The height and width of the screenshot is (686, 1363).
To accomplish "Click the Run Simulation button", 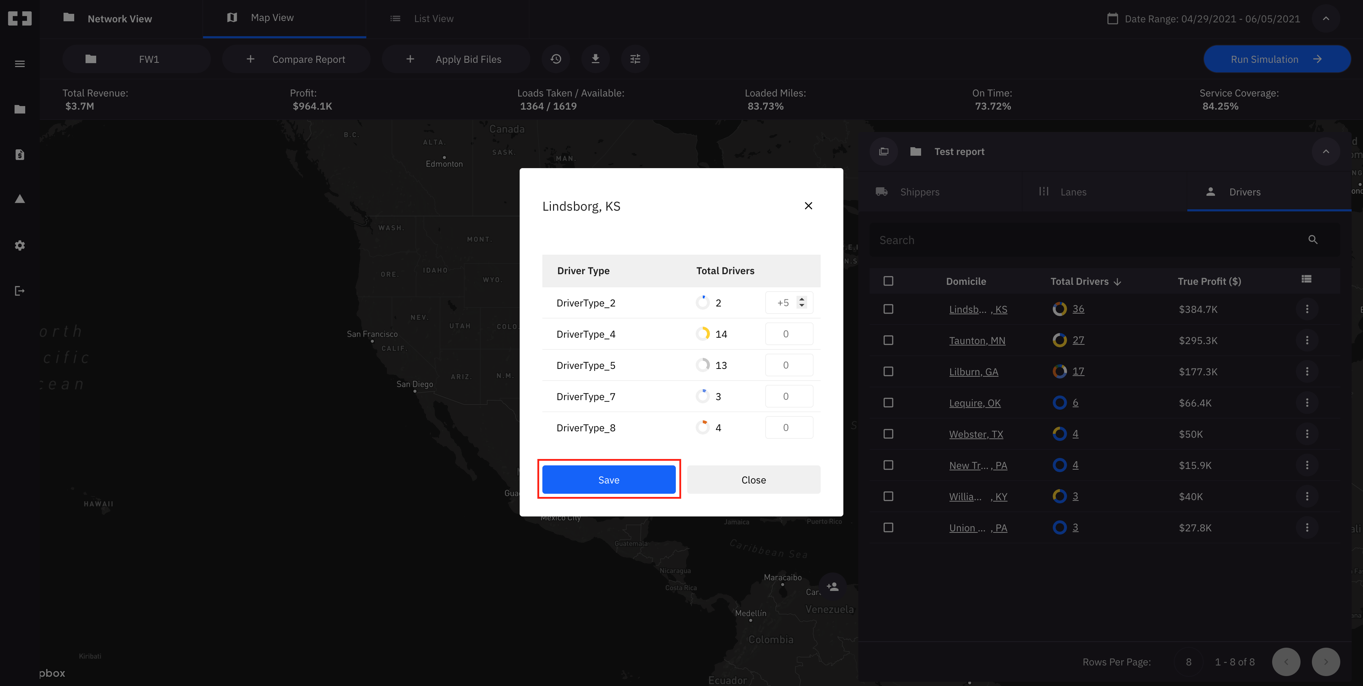I will click(1277, 59).
